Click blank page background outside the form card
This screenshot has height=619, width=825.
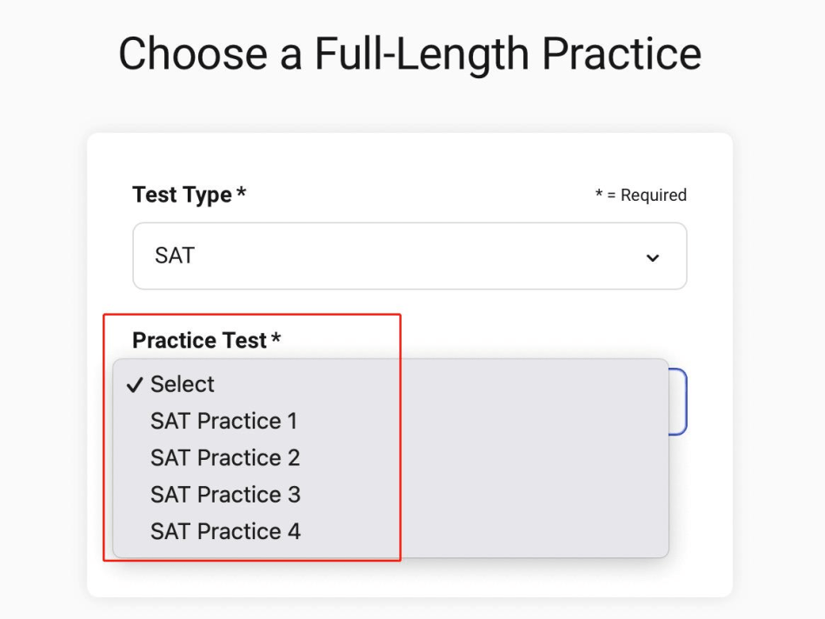coord(43,348)
